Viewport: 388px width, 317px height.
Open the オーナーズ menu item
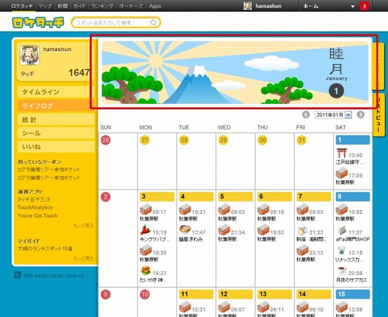[x=131, y=6]
